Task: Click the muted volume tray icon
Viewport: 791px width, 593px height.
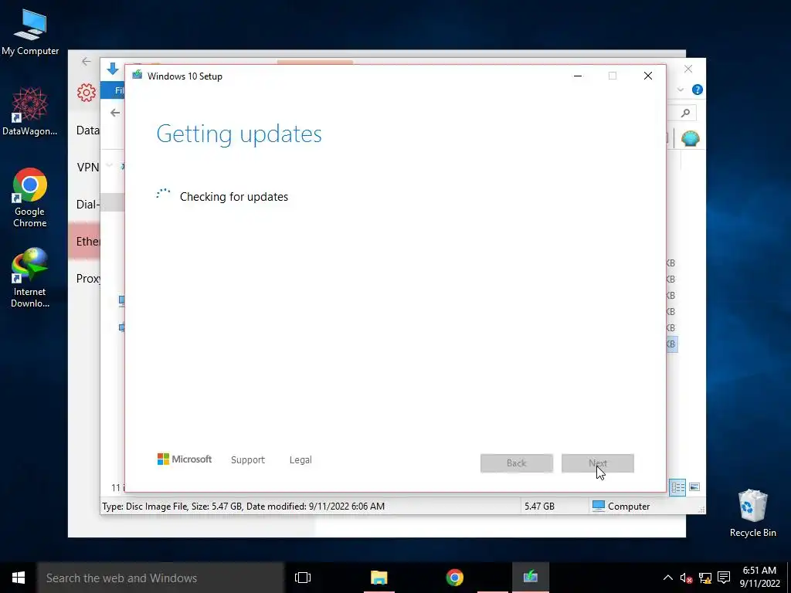Action: coord(686,578)
